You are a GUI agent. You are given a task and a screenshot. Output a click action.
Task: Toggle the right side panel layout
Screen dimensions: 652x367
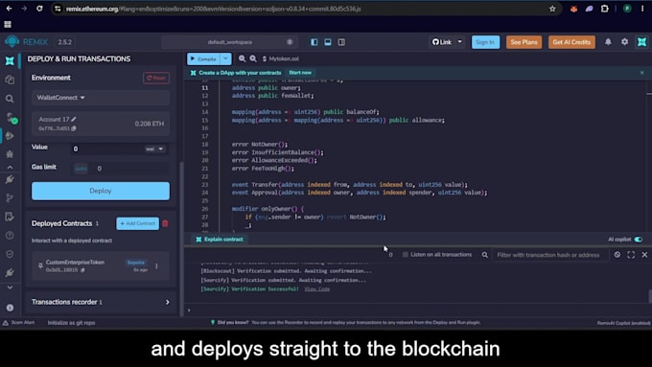[x=341, y=42]
